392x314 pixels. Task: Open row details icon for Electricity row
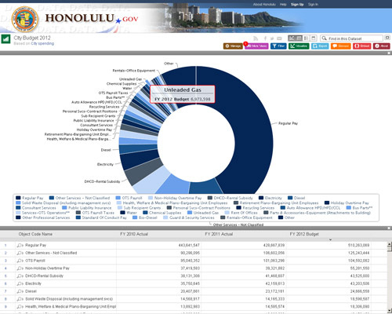(20, 283)
